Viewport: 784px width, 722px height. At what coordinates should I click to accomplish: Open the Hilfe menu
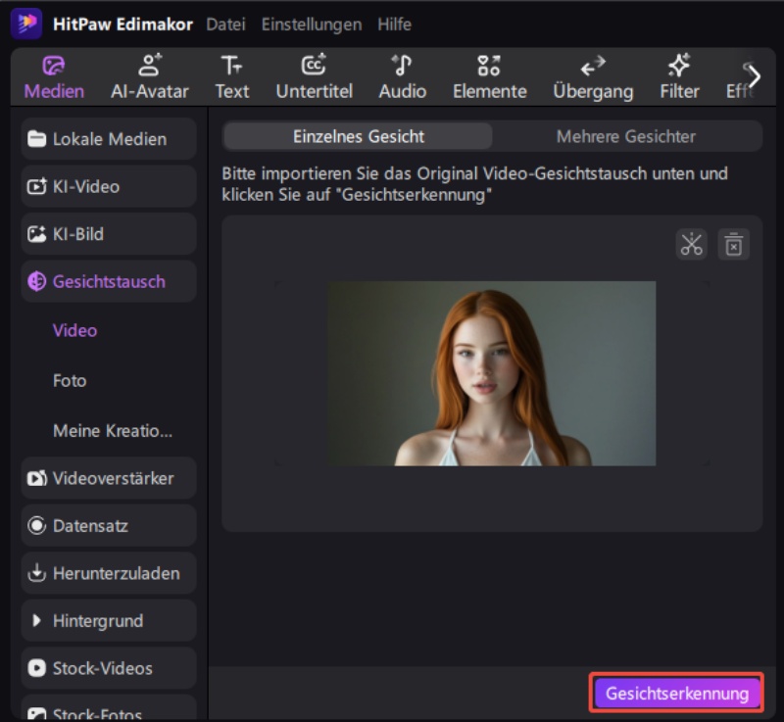[x=395, y=24]
